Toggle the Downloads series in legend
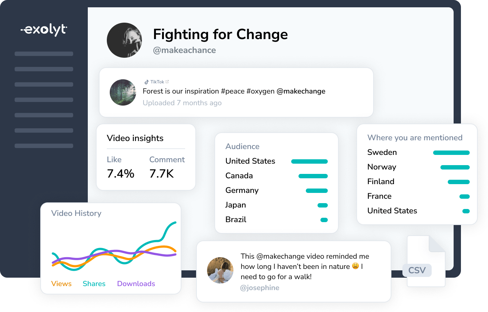 click(136, 284)
